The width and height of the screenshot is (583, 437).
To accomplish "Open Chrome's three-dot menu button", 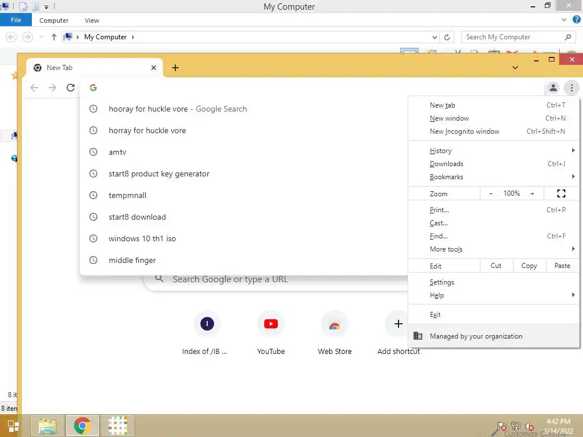I will (x=572, y=88).
